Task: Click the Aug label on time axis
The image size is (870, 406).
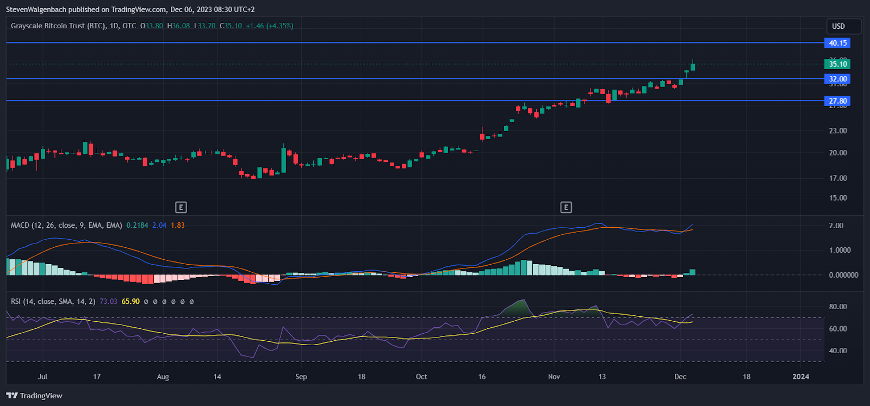Action: coord(163,377)
